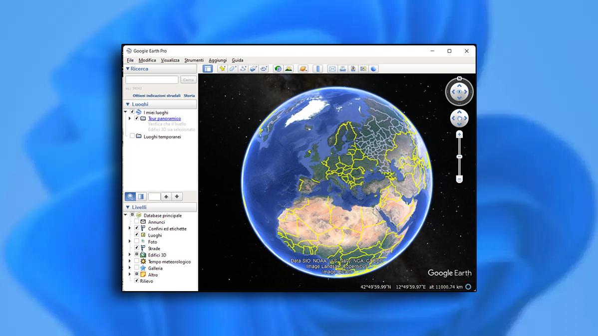Uncheck the Strade layer checkbox
Screen dimensions: 598x336
pos(137,248)
